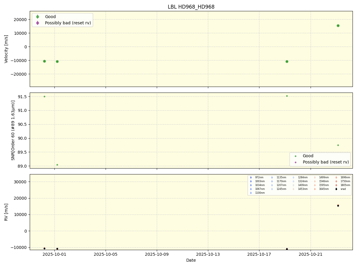
Task: Click the 1067nm legend marker
Action: click(251, 189)
